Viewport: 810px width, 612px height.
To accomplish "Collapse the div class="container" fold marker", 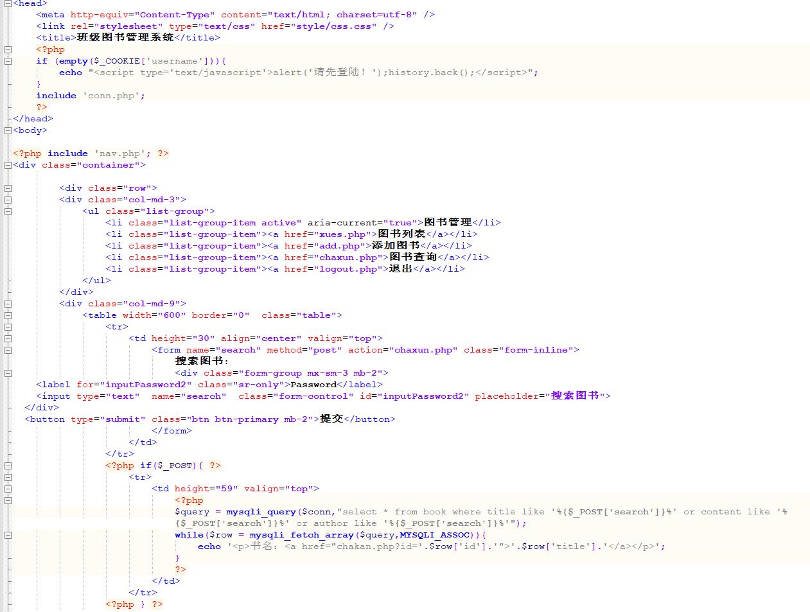I will pos(8,165).
